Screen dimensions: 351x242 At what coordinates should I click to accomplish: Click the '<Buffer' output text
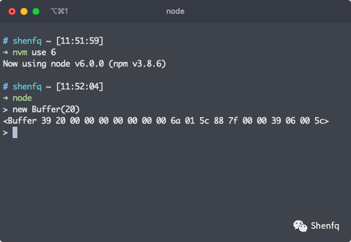[x=20, y=121]
